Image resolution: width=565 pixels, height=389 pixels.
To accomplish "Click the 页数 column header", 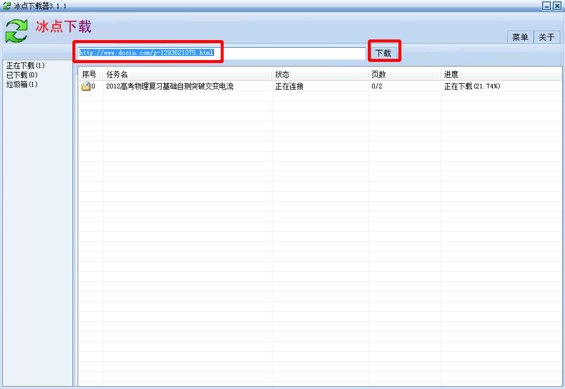I will point(405,74).
